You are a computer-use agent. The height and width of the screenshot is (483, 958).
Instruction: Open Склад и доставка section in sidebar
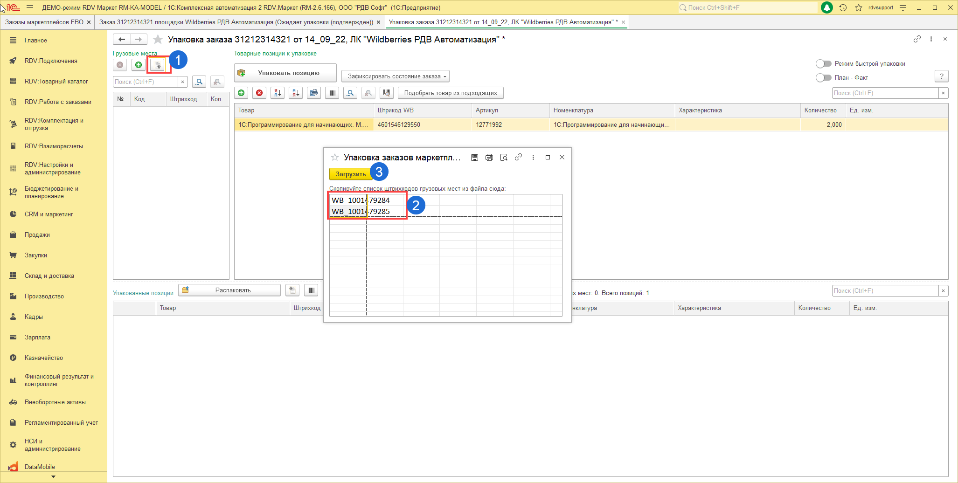point(49,276)
